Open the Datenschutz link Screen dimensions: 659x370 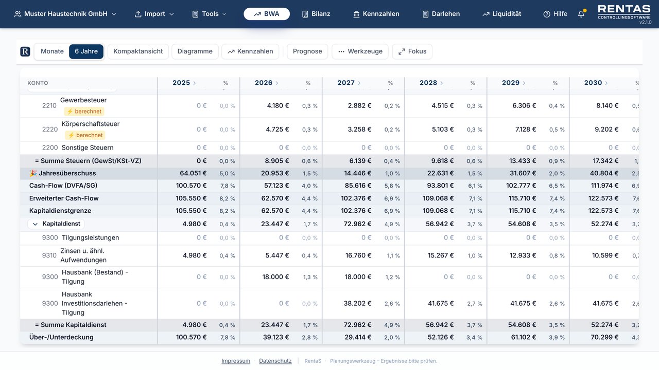[275, 361]
